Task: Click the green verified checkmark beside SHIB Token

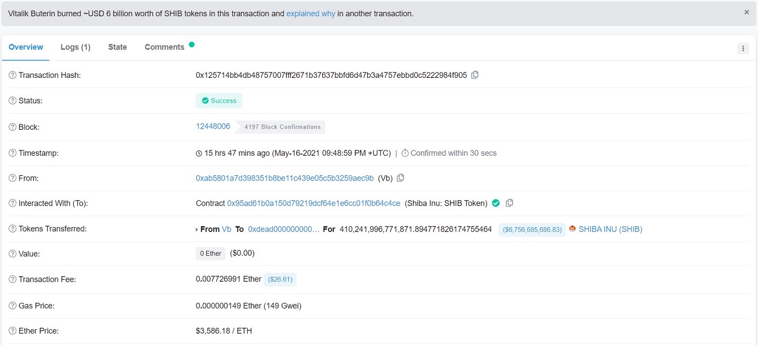Action: click(496, 203)
